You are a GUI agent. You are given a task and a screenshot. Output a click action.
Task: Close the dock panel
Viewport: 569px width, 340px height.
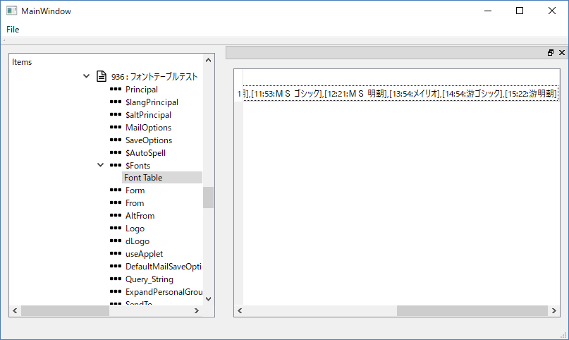tap(562, 53)
